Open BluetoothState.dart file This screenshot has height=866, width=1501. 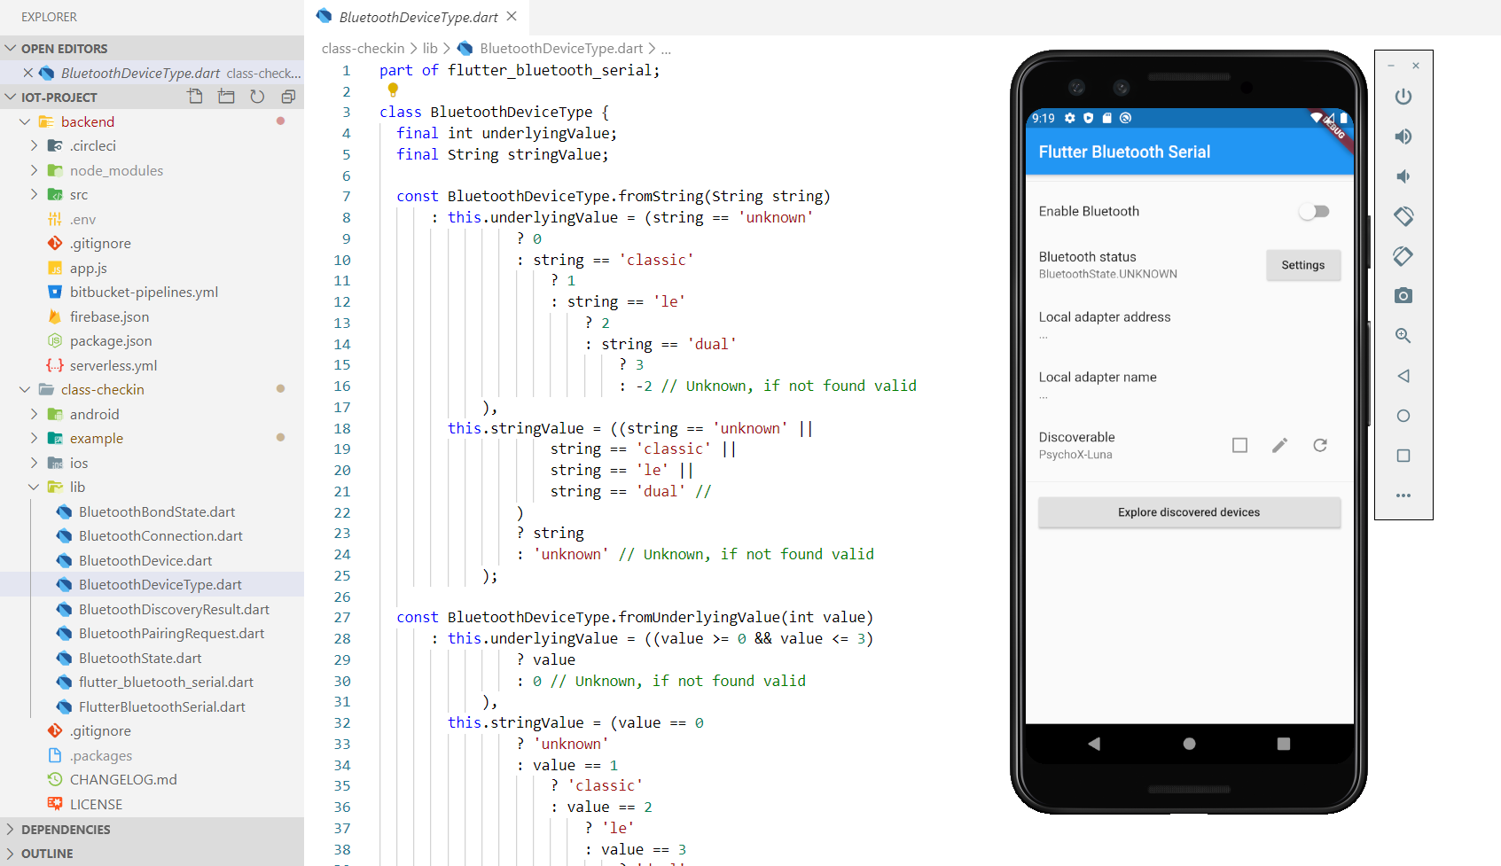point(140,658)
